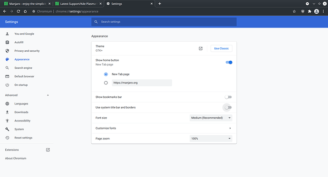Click the site info icon before Chromium
The image size is (328, 177).
click(x=33, y=11)
